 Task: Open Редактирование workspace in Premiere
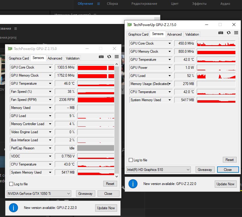[x=144, y=4]
